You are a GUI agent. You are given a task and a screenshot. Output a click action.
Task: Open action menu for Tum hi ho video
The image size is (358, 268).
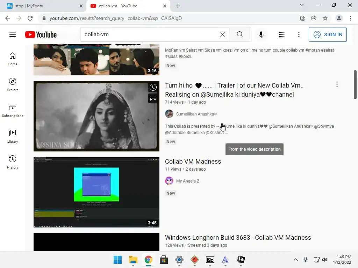[337, 84]
